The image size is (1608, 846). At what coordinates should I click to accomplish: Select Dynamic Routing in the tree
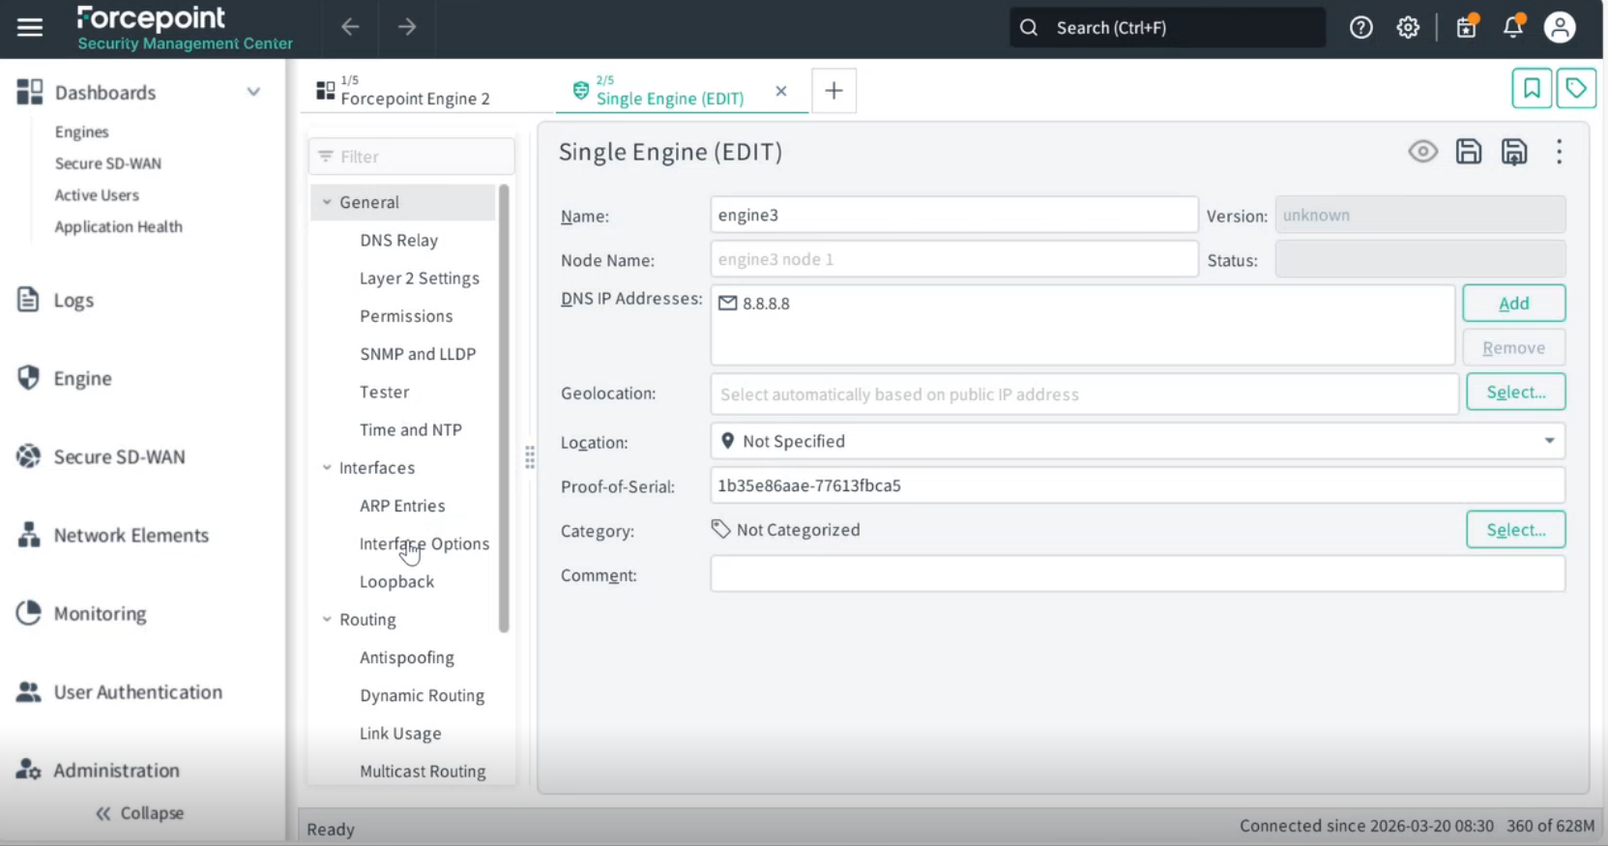pyautogui.click(x=422, y=695)
